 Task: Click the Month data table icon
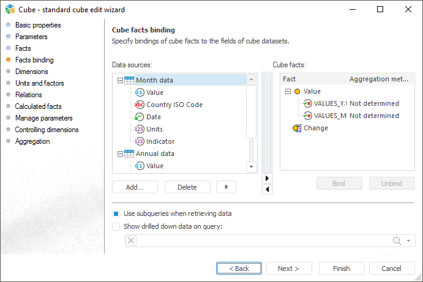point(129,80)
